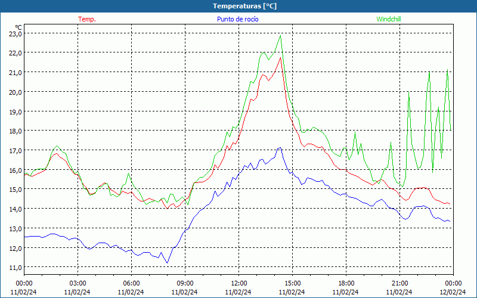Click the 16,0 y-axis value

(x=16, y=170)
